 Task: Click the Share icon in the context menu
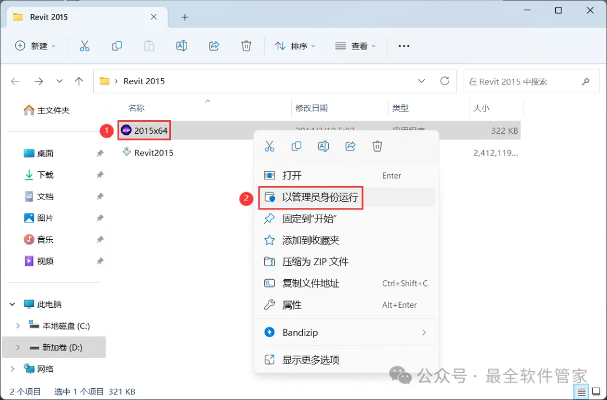click(350, 146)
